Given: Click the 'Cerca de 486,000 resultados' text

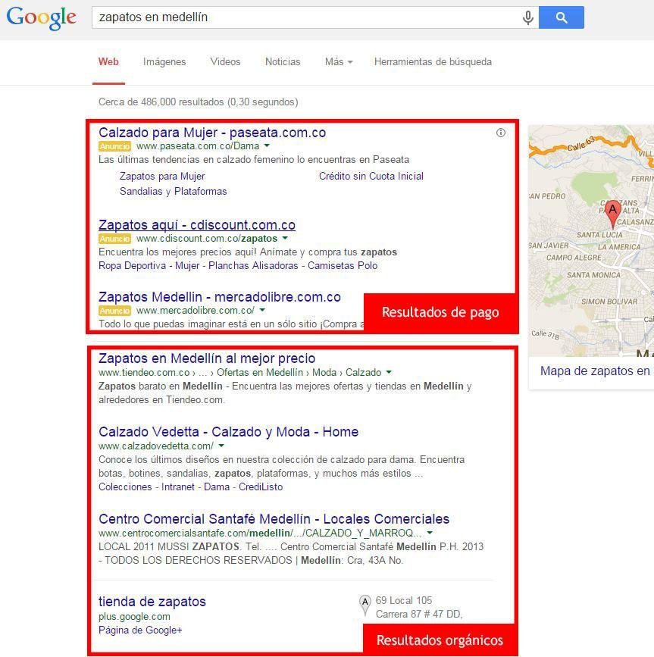Looking at the screenshot, I should click(x=161, y=102).
